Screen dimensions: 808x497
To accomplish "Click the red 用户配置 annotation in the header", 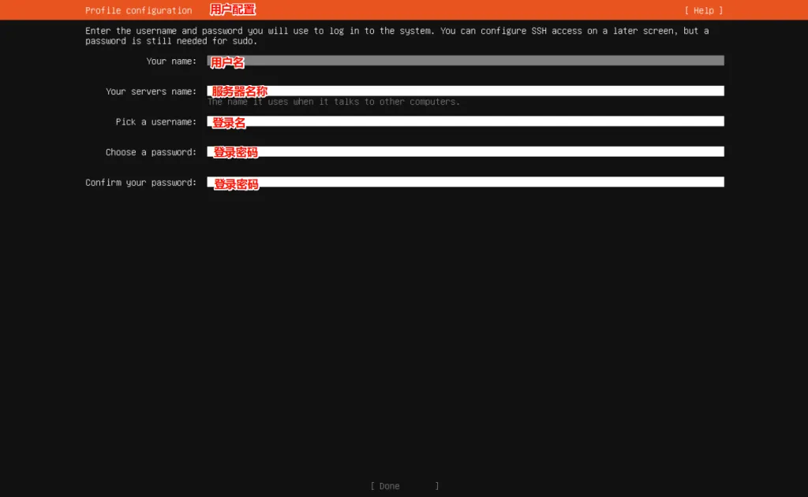I will coord(233,9).
